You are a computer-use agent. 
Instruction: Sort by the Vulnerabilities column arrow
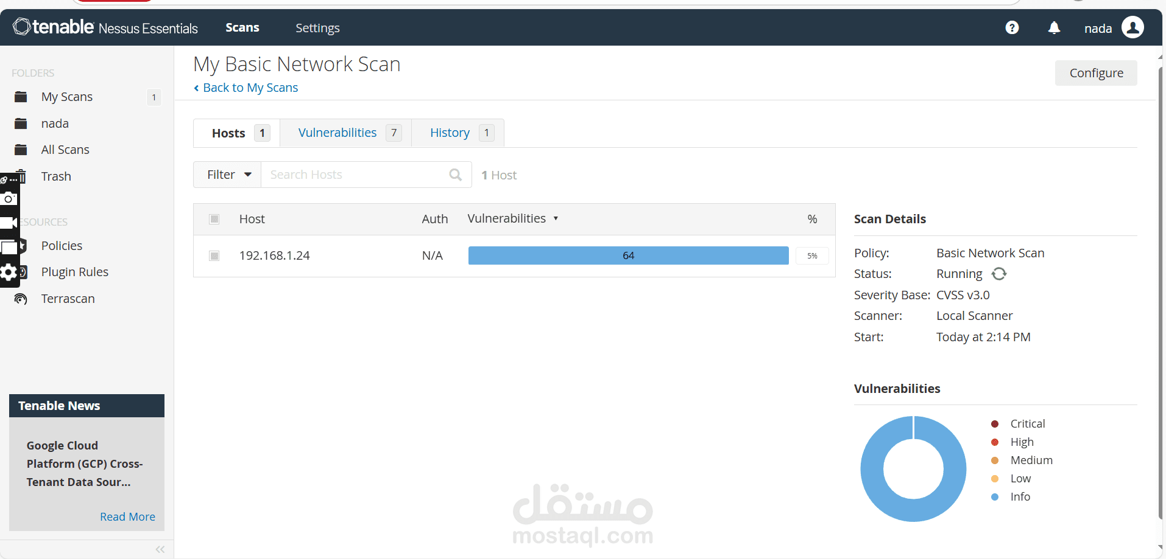click(556, 218)
